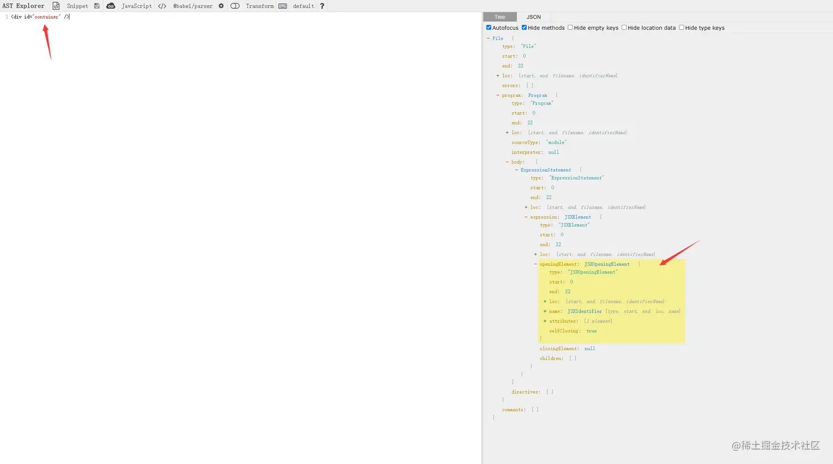
Task: Open help via question mark icon
Action: pos(322,6)
